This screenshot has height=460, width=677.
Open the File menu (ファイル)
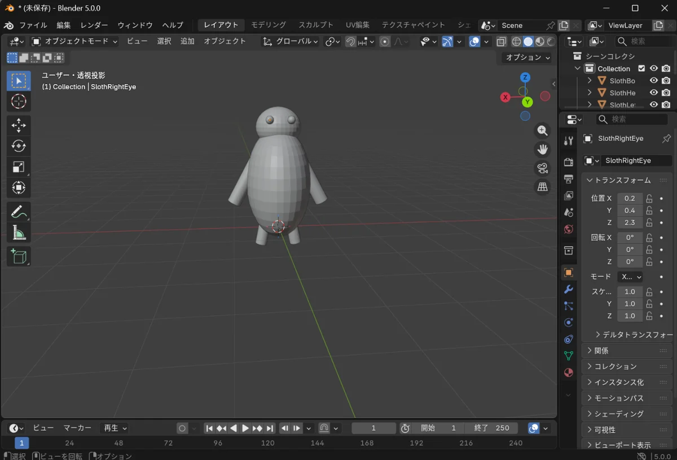point(33,25)
